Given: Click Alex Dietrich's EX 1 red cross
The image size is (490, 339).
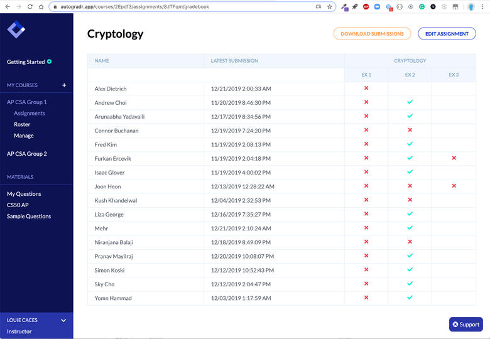Looking at the screenshot, I should pos(366,89).
